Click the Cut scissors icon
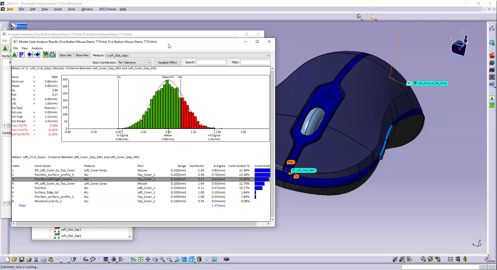Viewport: 497px width, 270px height. point(36,260)
